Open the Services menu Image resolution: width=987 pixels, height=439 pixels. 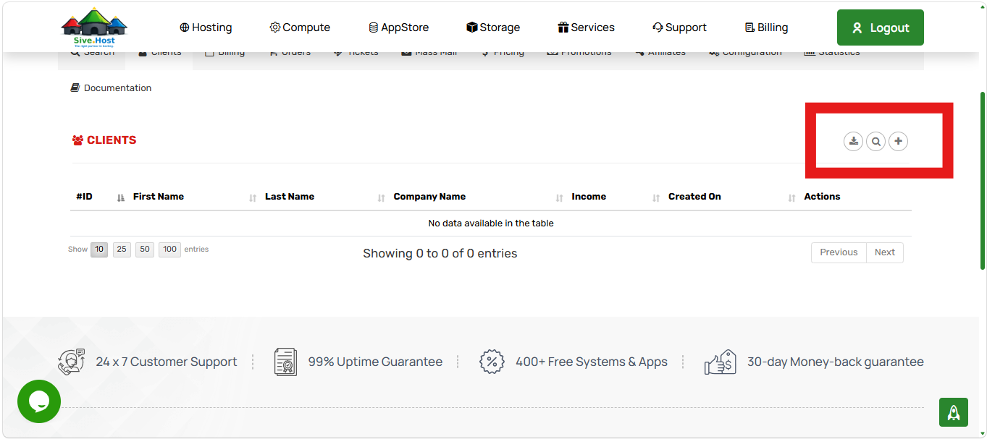pos(586,27)
